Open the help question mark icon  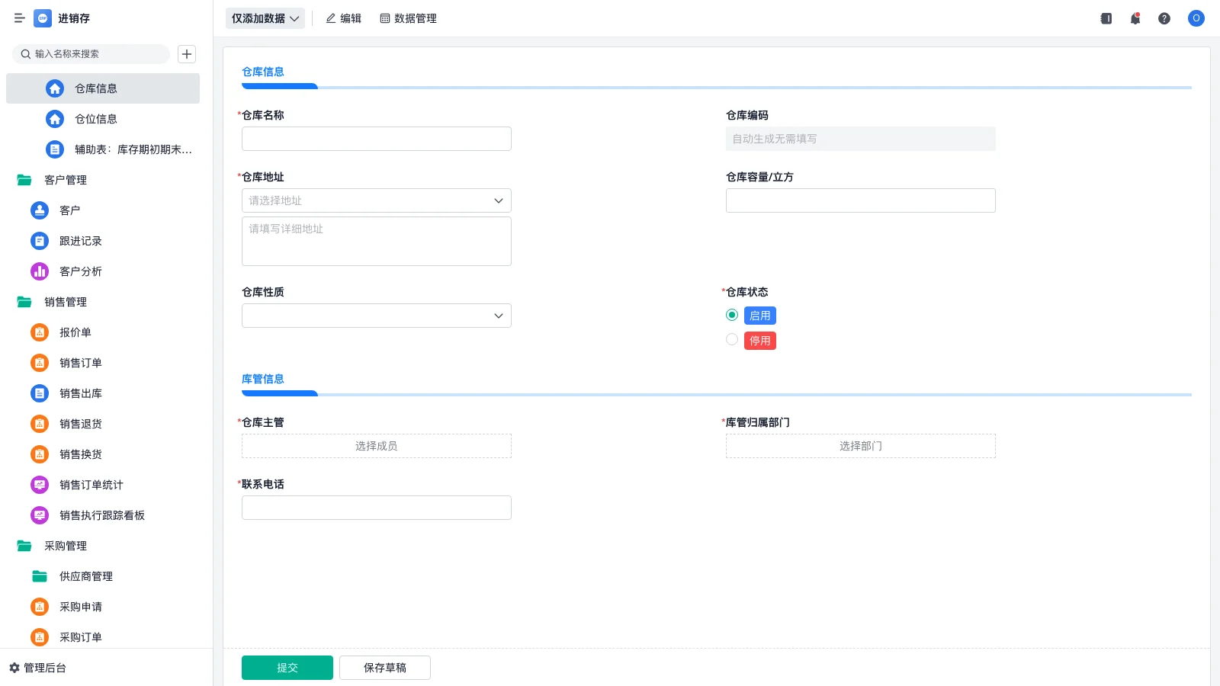point(1164,18)
